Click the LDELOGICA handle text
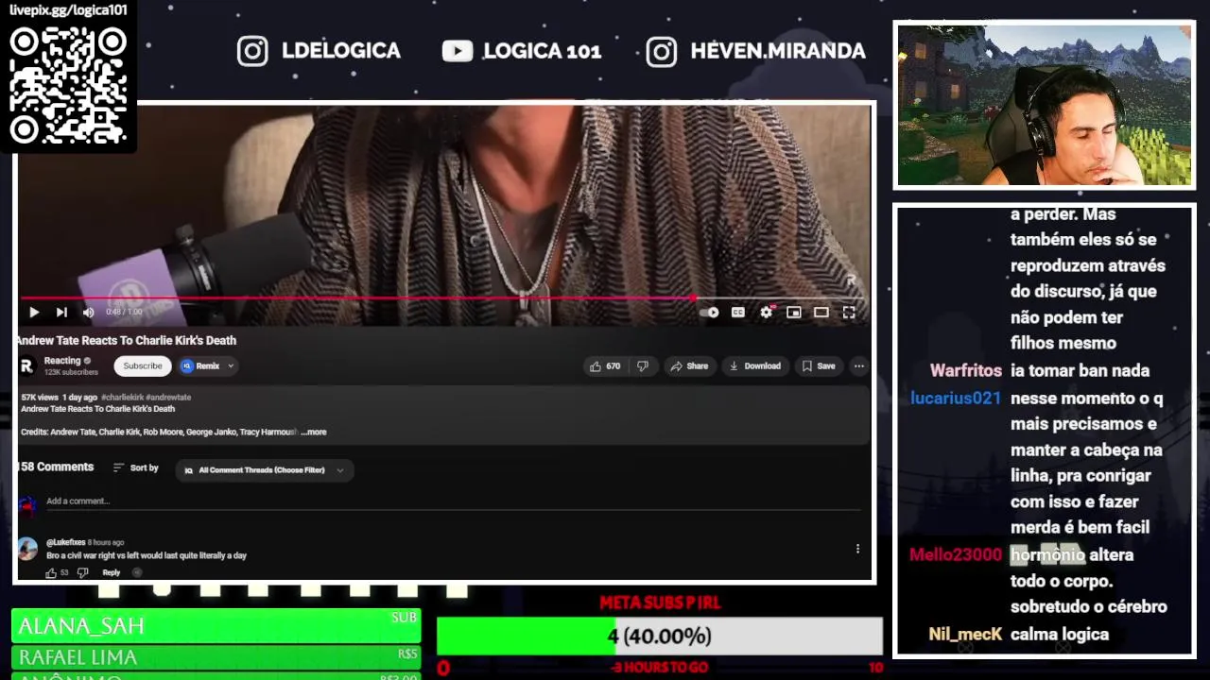The image size is (1210, 680). [341, 51]
